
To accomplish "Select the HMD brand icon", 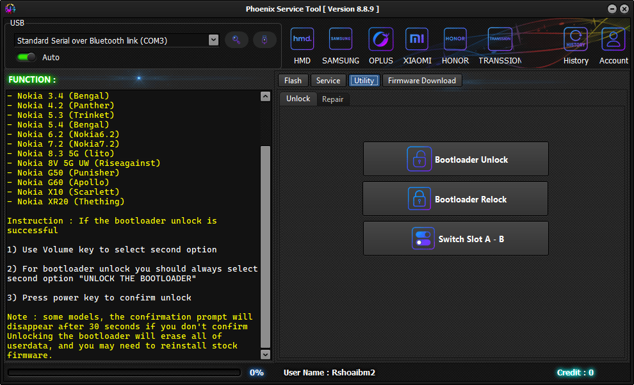I will tap(302, 39).
